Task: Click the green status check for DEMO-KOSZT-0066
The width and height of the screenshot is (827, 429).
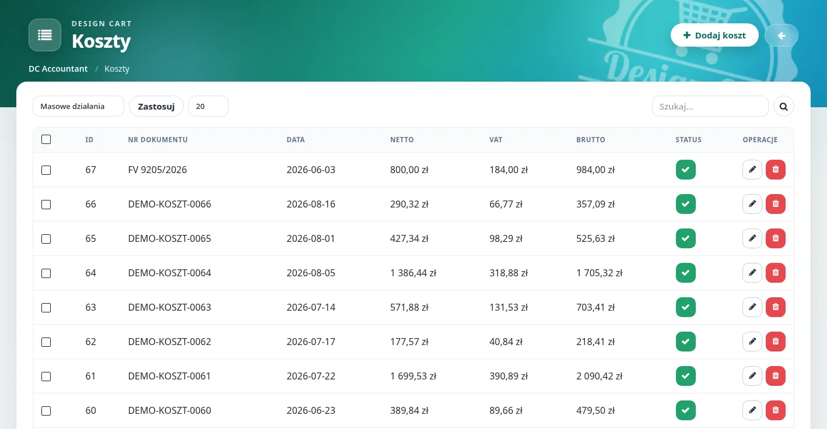Action: (x=686, y=204)
